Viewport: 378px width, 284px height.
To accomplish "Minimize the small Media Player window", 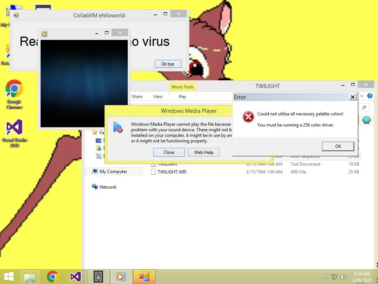I will pyautogui.click(x=97, y=33).
